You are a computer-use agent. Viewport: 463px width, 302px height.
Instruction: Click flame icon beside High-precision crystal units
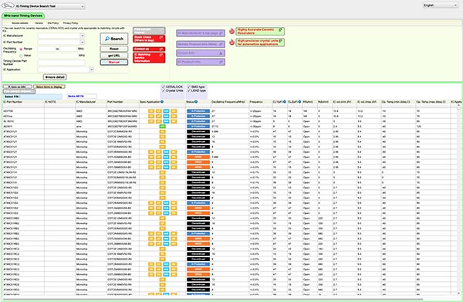[x=231, y=42]
